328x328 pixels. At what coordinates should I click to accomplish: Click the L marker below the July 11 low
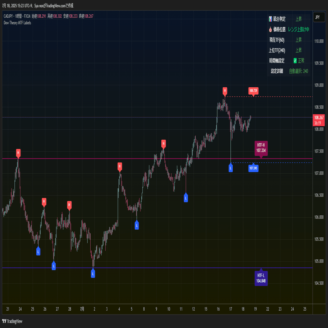(186, 198)
